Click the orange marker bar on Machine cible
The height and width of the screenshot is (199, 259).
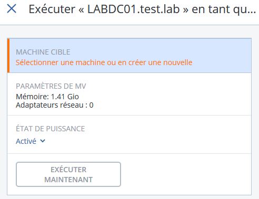point(8,56)
